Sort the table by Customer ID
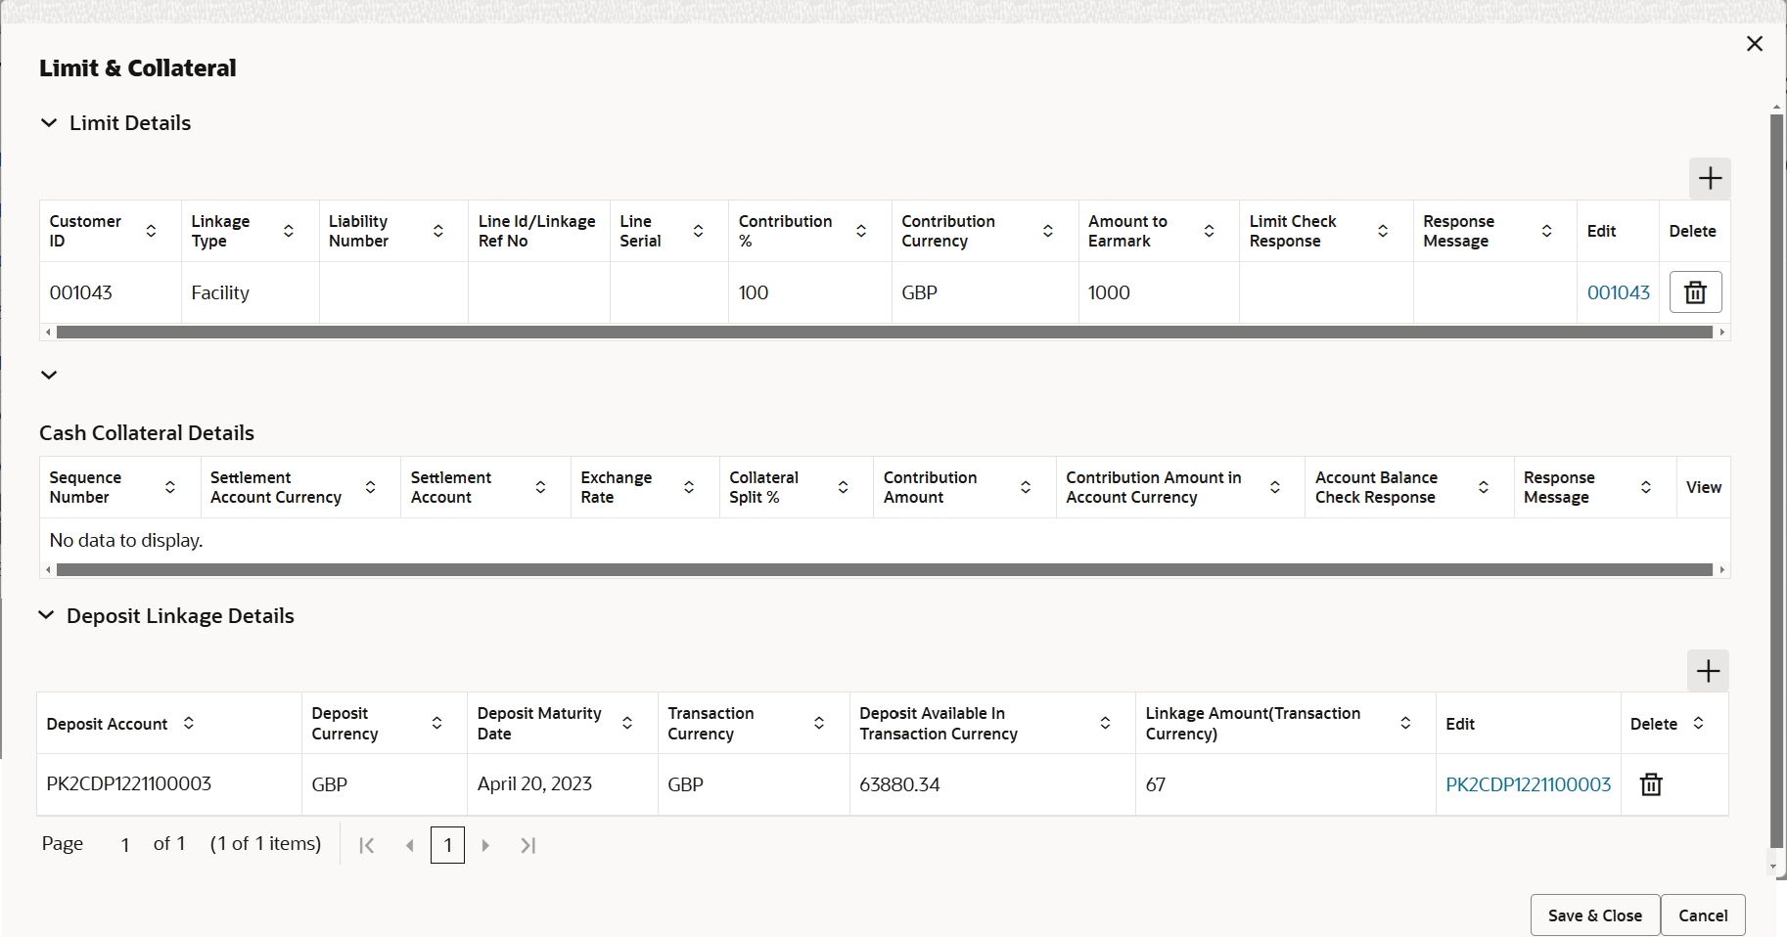 pos(152,231)
